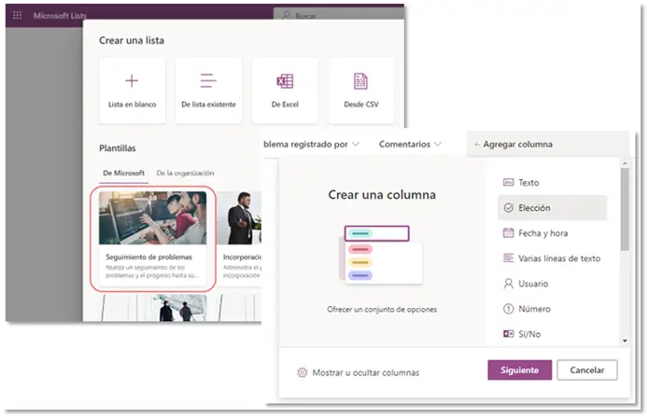Create a list Desde CSV
This screenshot has height=418, width=649.
[361, 91]
